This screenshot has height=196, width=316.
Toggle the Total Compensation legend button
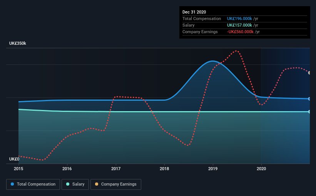(33, 184)
